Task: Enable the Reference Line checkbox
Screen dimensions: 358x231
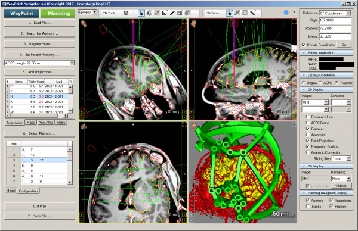Action: [308, 117]
